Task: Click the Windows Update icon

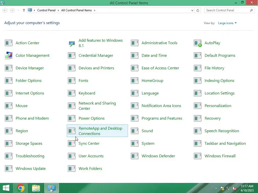Action: [x=9, y=169]
